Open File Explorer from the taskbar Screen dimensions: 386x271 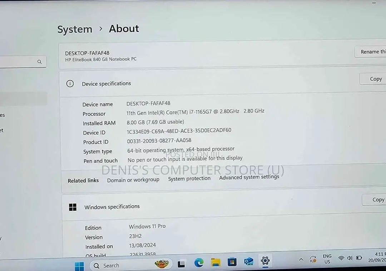coord(216,262)
